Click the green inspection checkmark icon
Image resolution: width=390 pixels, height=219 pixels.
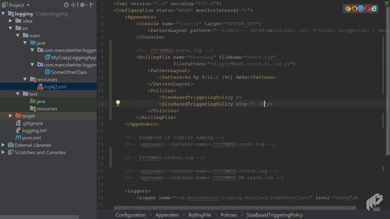(x=387, y=2)
